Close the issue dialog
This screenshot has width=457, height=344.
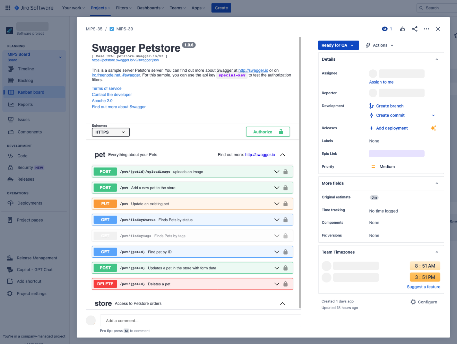(438, 29)
